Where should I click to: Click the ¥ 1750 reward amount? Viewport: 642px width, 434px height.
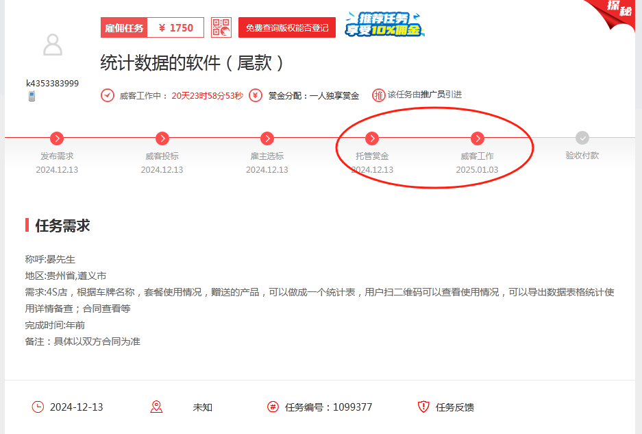click(x=175, y=27)
